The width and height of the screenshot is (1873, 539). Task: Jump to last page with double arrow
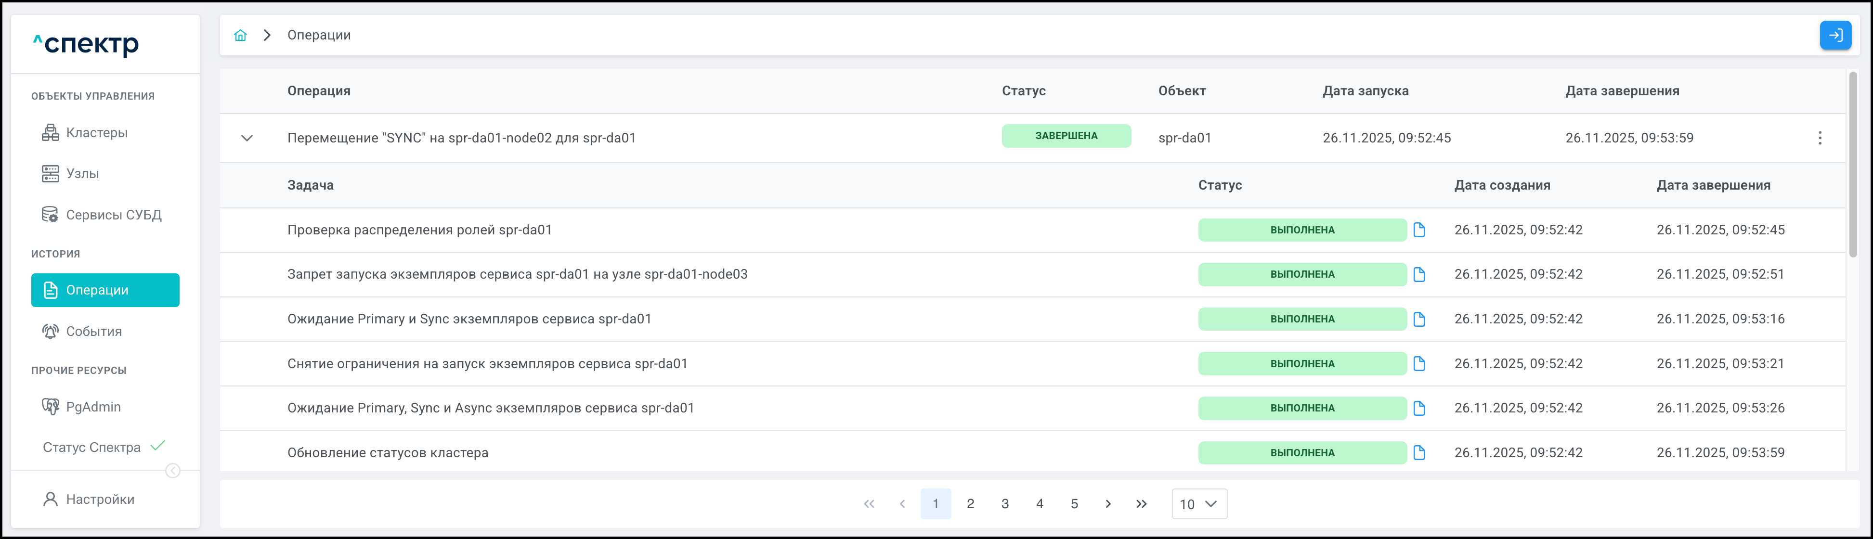tap(1141, 504)
